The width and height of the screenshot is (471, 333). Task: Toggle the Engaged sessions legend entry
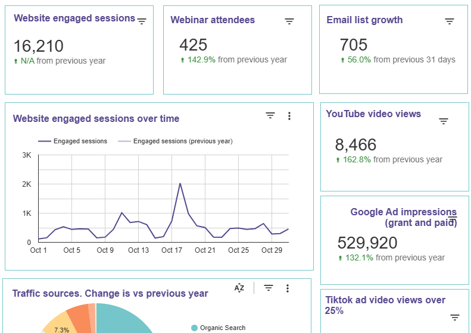pyautogui.click(x=73, y=141)
